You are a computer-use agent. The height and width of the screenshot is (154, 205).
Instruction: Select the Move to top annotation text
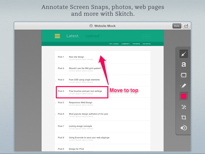click(124, 91)
